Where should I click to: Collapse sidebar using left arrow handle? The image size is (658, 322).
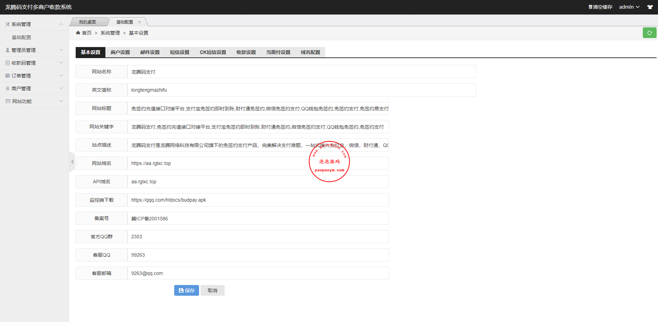coord(72,162)
